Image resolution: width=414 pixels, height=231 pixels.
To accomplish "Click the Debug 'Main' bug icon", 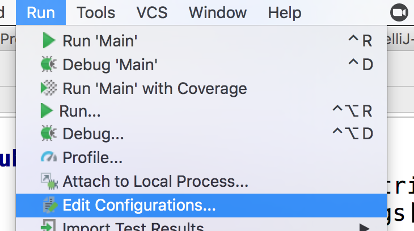I will [x=49, y=64].
